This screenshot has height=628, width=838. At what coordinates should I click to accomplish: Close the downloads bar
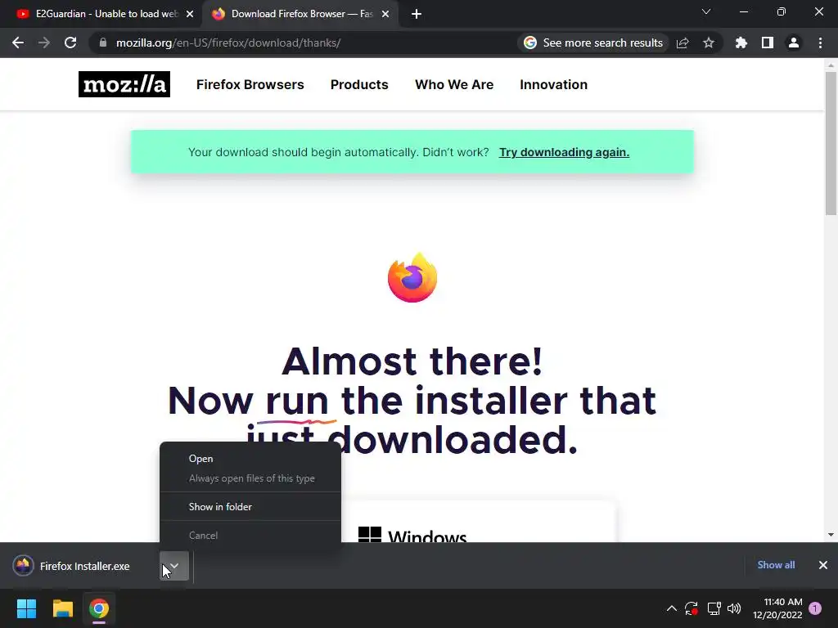pyautogui.click(x=823, y=565)
